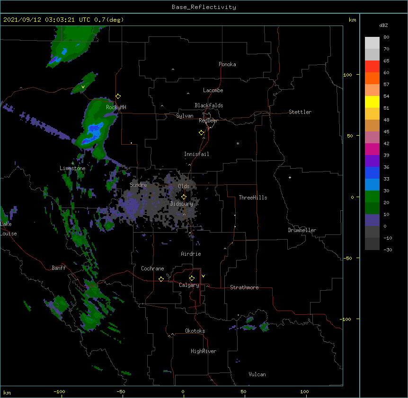
Task: Click the Stettler label
Action: tap(300, 112)
